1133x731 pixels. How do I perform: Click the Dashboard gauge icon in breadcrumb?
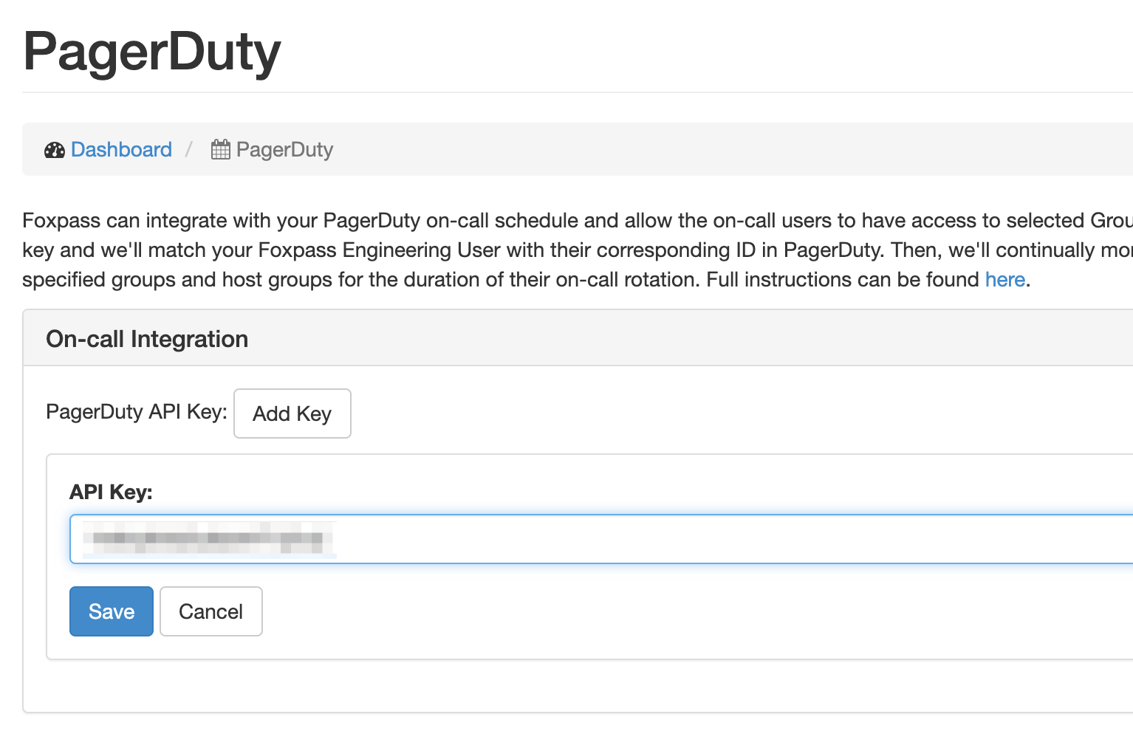click(x=54, y=150)
